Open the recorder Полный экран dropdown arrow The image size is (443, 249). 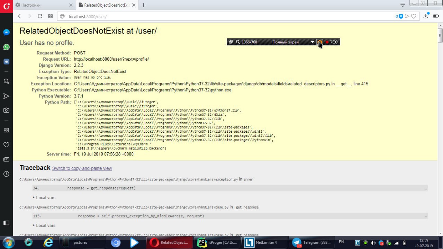313,42
